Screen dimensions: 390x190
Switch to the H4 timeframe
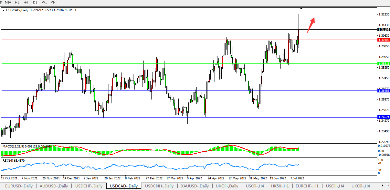click(x=26, y=3)
